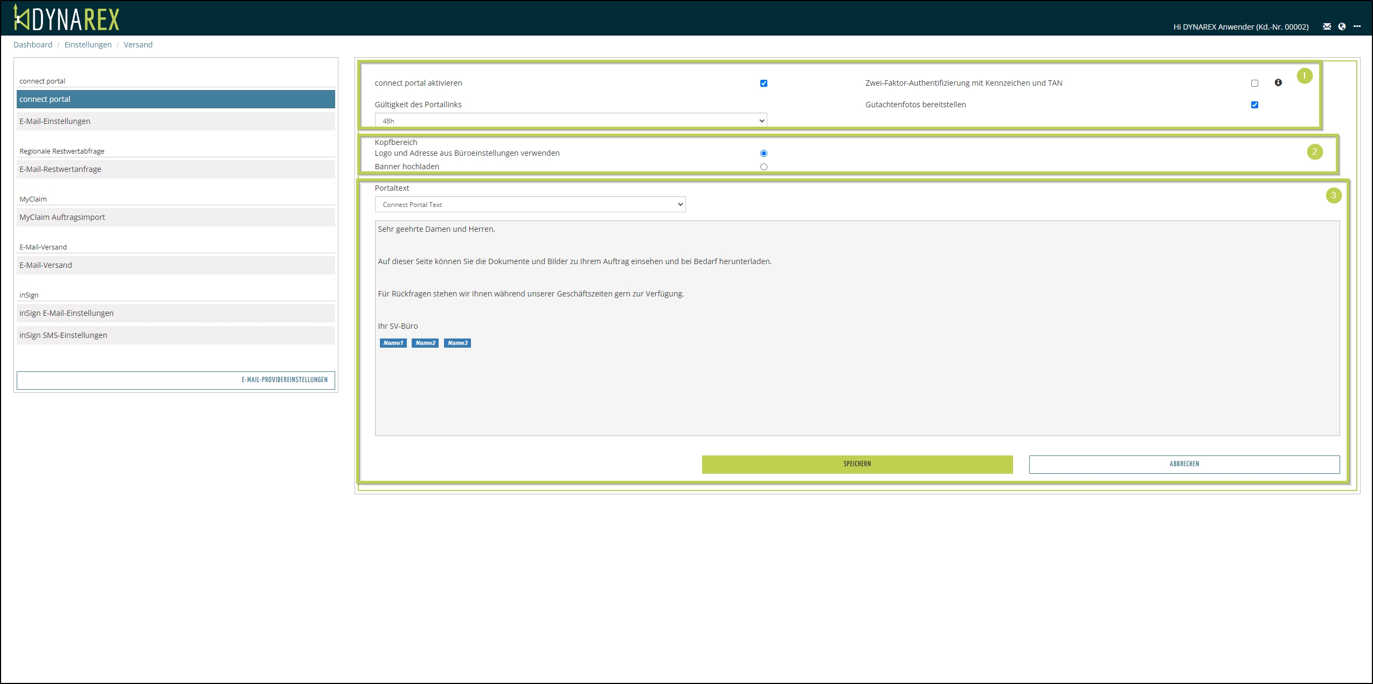Image resolution: width=1373 pixels, height=684 pixels.
Task: Insert the Name1 placeholder tag
Action: pyautogui.click(x=393, y=343)
